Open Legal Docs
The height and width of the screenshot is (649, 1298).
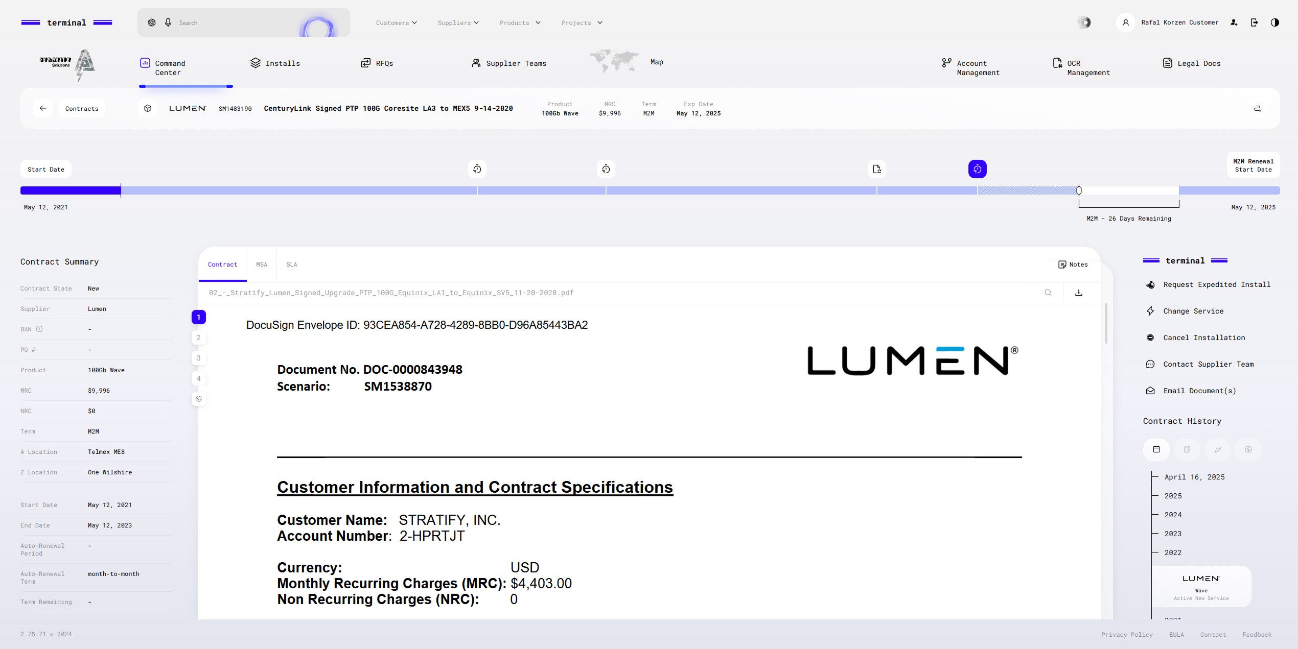point(1191,63)
